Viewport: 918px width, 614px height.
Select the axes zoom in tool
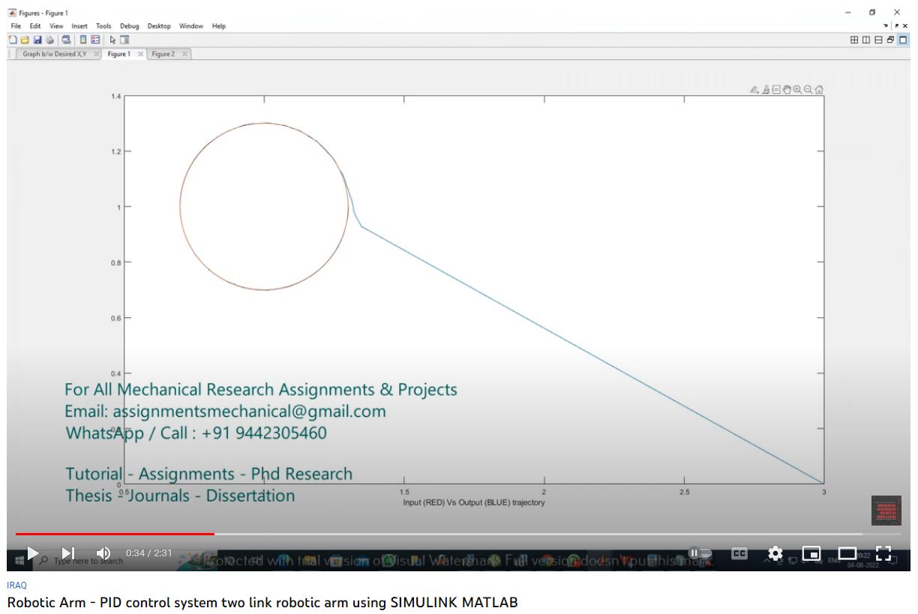(797, 89)
